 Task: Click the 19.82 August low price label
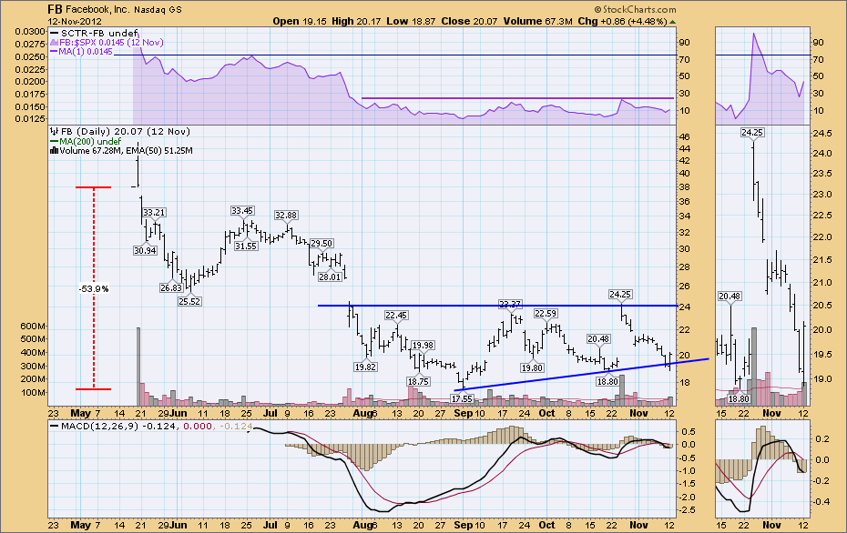coord(366,367)
